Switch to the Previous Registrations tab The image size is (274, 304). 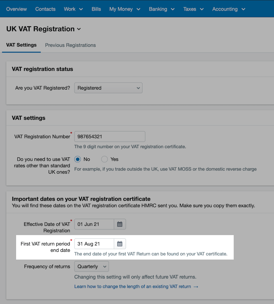(70, 45)
